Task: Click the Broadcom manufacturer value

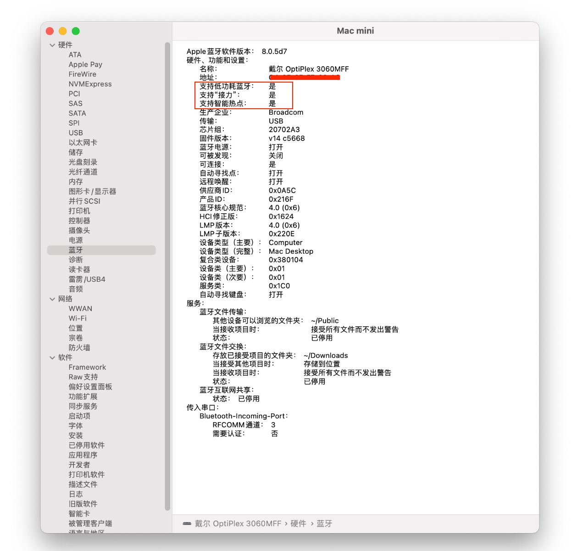Action: (x=286, y=112)
